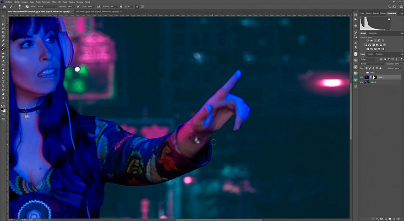Turn layer filtering on or off
The width and height of the screenshot is (404, 221).
(401, 58)
